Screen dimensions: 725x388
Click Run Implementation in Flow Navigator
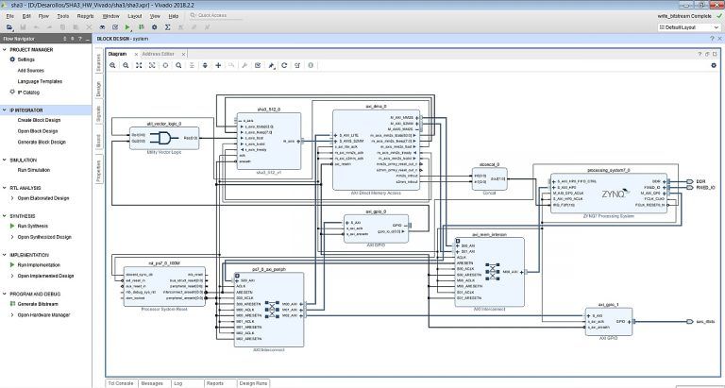(39, 265)
